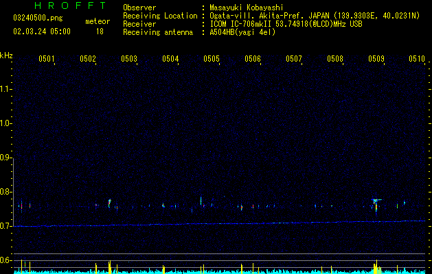The height and width of the screenshot is (274, 432).
Task: Click the 0.7 kHz frequency label
Action: [x=5, y=226]
